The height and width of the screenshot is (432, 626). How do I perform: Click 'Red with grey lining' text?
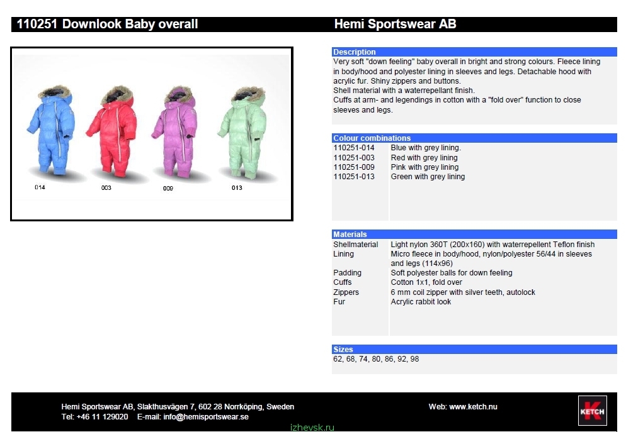(x=424, y=158)
